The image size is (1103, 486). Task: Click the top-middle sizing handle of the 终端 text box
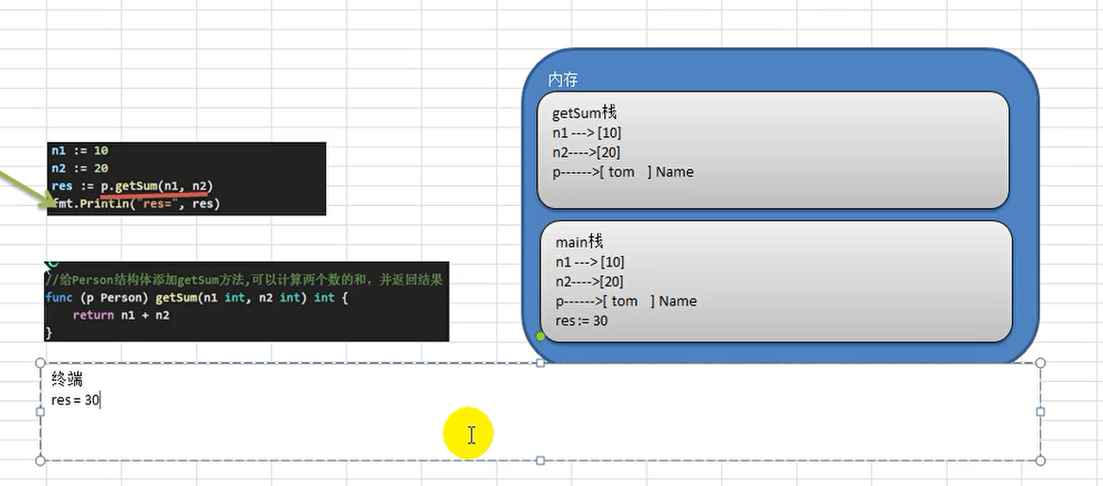(540, 363)
